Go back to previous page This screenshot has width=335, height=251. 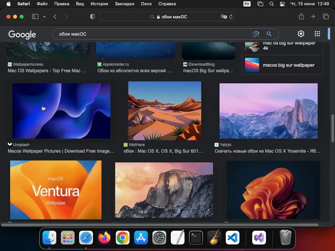tap(55, 17)
